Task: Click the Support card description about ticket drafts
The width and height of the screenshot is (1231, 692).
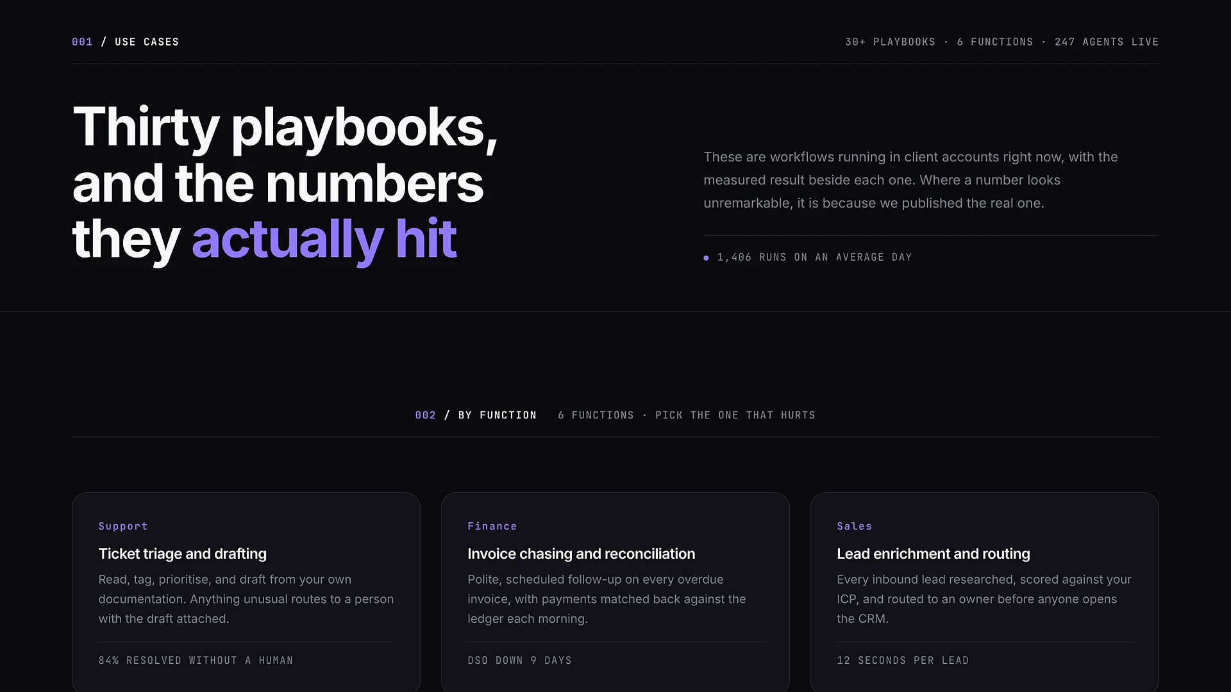Action: 246,599
